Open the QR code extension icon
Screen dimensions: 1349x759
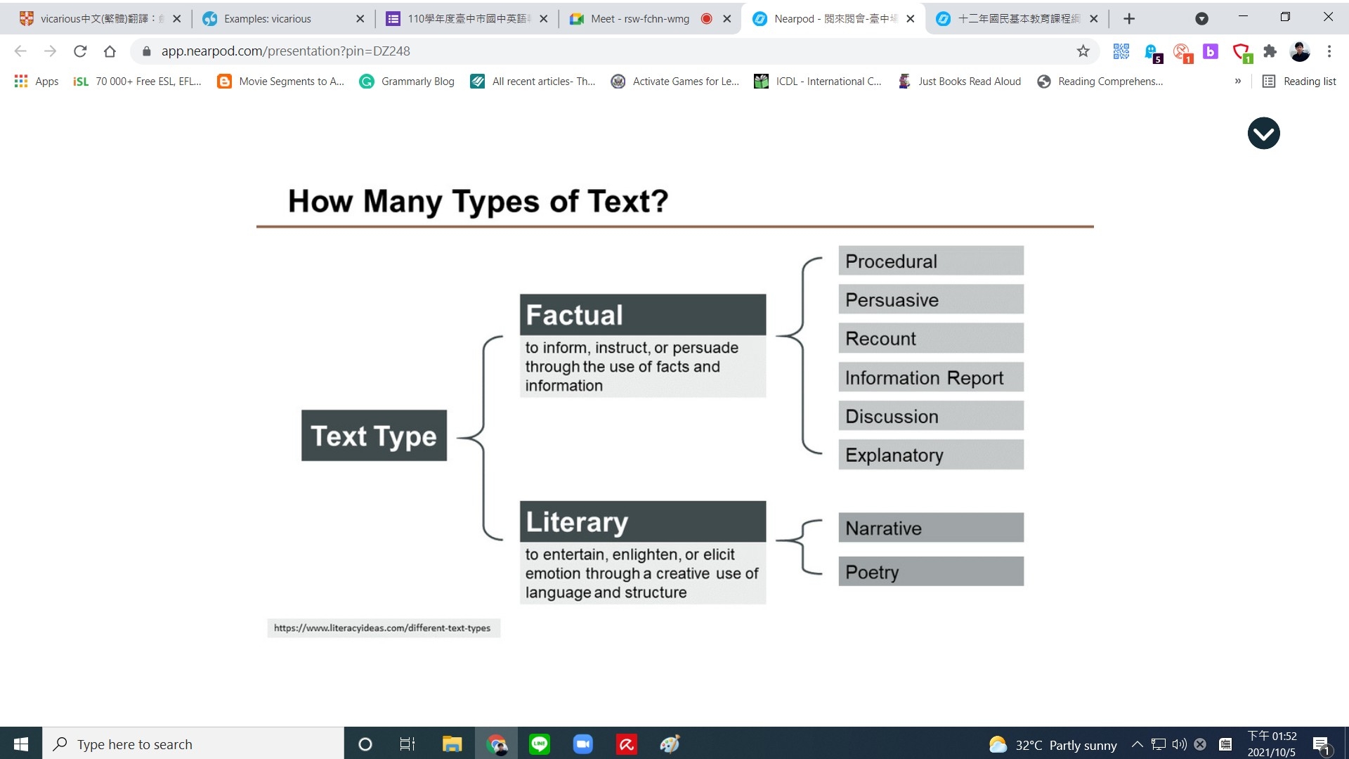(x=1121, y=51)
